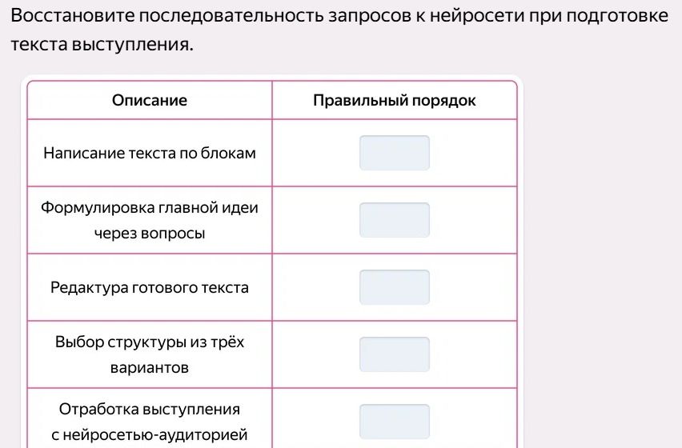Click the order field for Отработка выступления
The width and height of the screenshot is (682, 448).
[395, 422]
